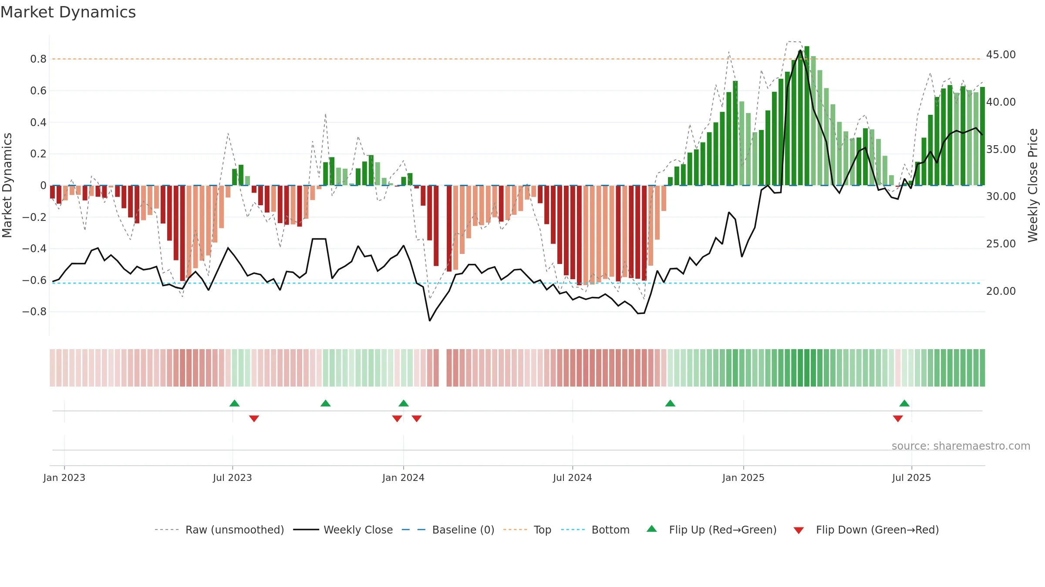
Task: Click the −0.8 left axis tick label
Action: [x=34, y=312]
